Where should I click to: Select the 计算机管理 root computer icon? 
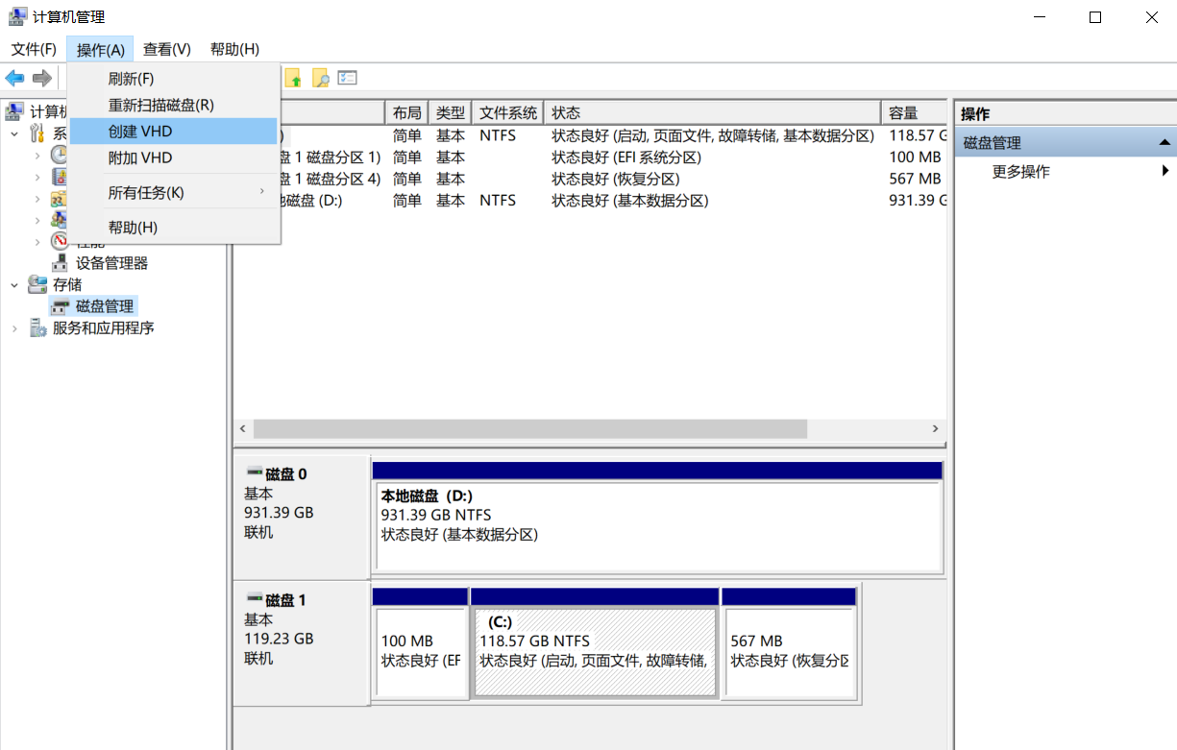click(13, 110)
